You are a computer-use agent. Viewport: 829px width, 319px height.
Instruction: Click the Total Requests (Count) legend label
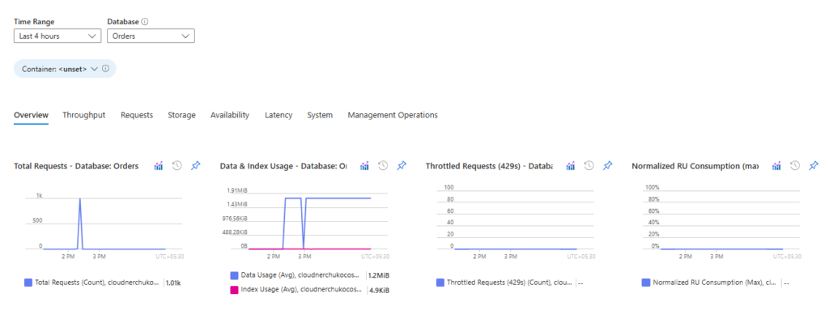pyautogui.click(x=97, y=283)
